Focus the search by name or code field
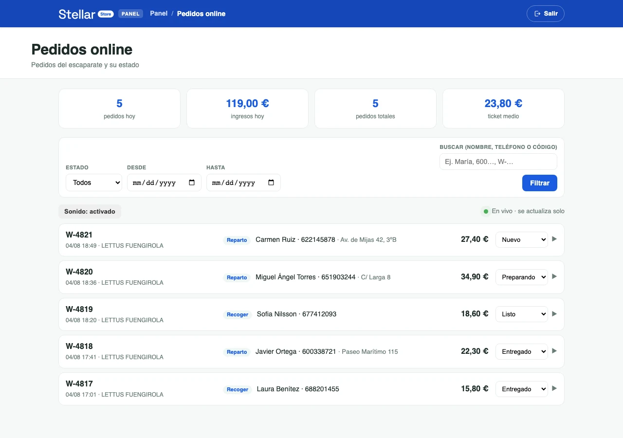Screen dimensions: 623x438 pos(498,162)
